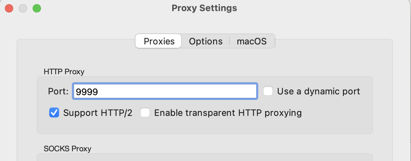The image size is (411, 161).
Task: Click the 9999 text in Port field
Action: click(87, 92)
